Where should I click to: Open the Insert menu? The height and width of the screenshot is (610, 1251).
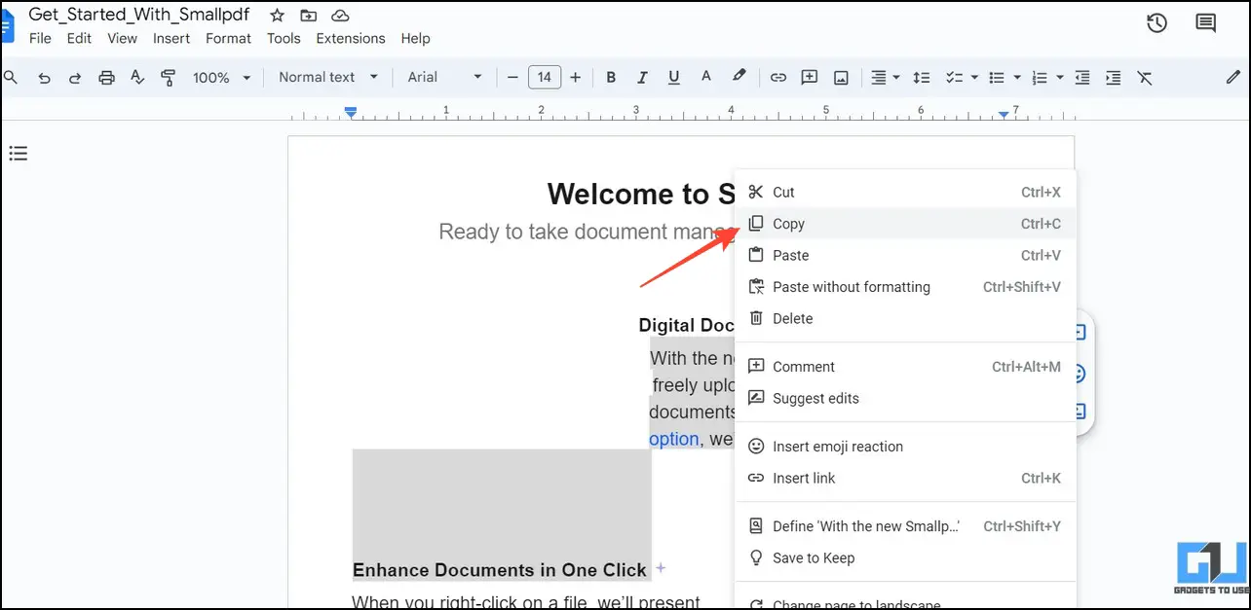(x=171, y=39)
